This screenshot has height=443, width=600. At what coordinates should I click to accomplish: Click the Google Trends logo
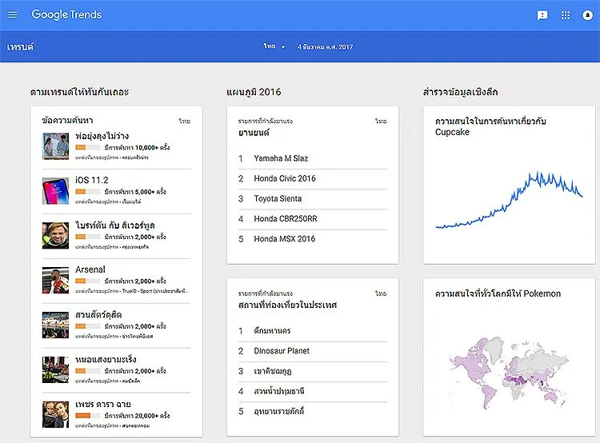pyautogui.click(x=66, y=14)
